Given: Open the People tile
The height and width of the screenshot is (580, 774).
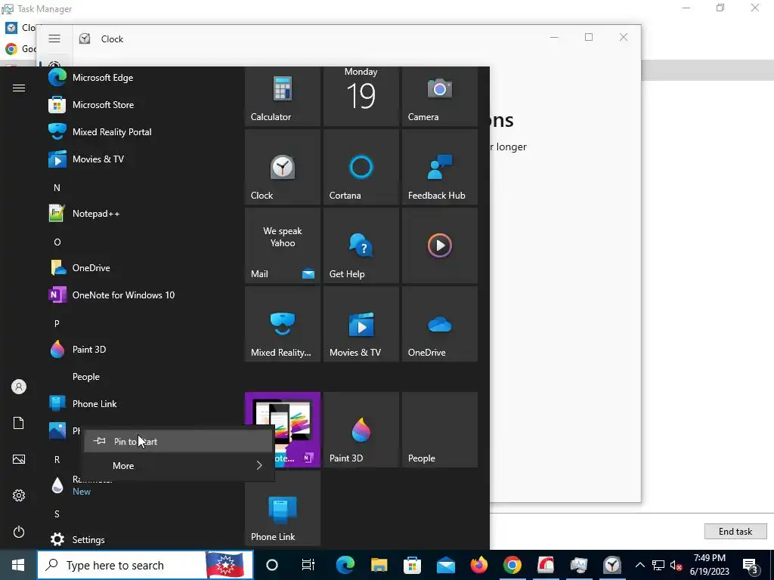Looking at the screenshot, I should [x=440, y=430].
